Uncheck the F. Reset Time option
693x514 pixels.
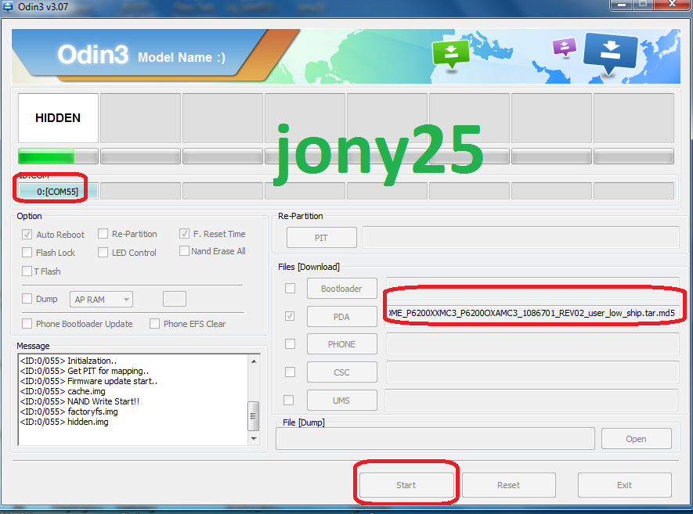click(184, 234)
